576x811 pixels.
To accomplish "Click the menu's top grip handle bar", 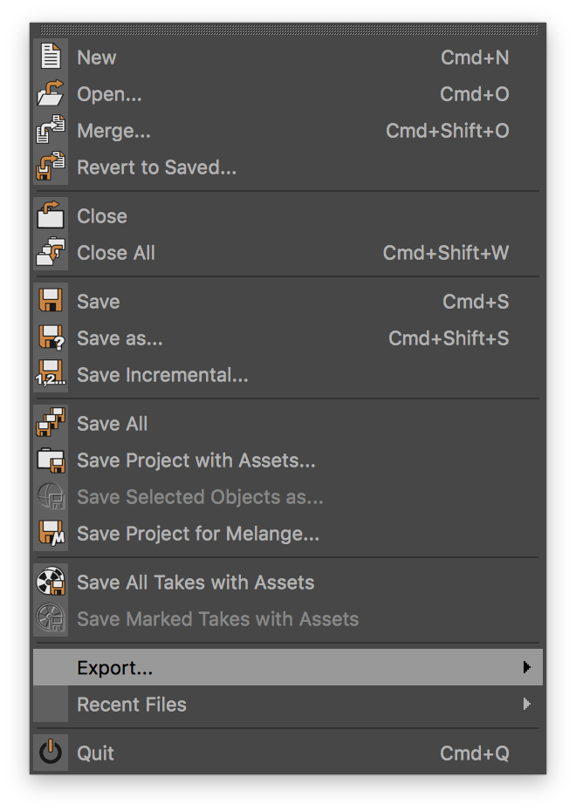I will click(x=288, y=31).
